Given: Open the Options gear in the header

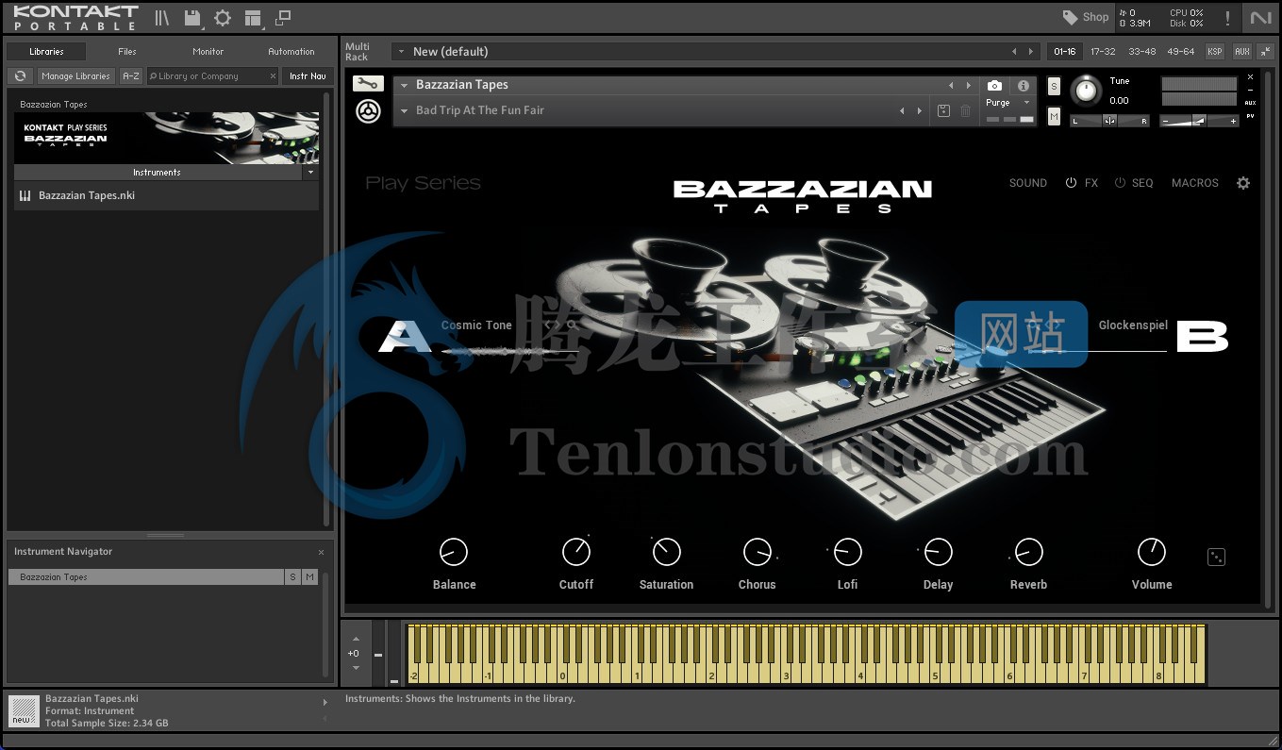Looking at the screenshot, I should point(223,17).
